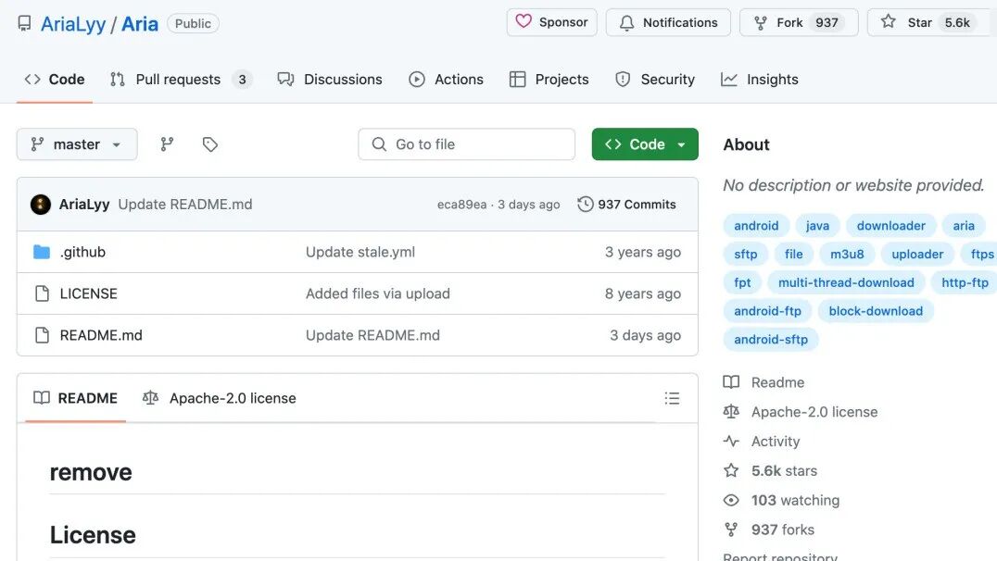The width and height of the screenshot is (997, 561).
Task: Click the repository icon before AriaLyy
Action: [x=24, y=24]
